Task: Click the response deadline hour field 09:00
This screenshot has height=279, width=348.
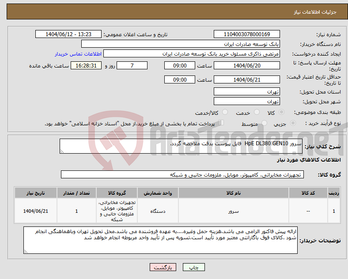Action: point(180,66)
